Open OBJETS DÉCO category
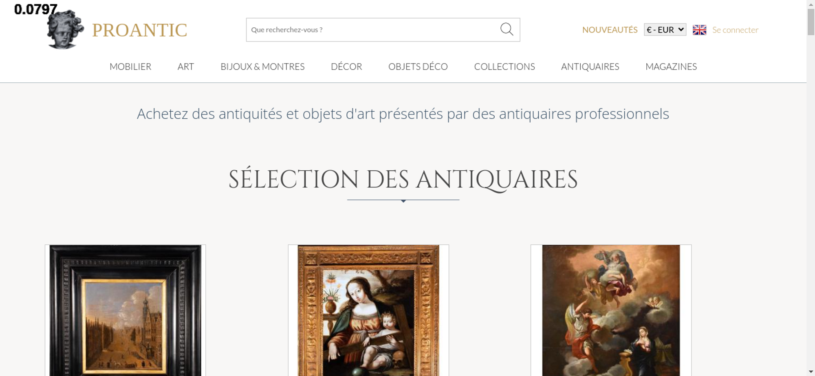 tap(418, 66)
